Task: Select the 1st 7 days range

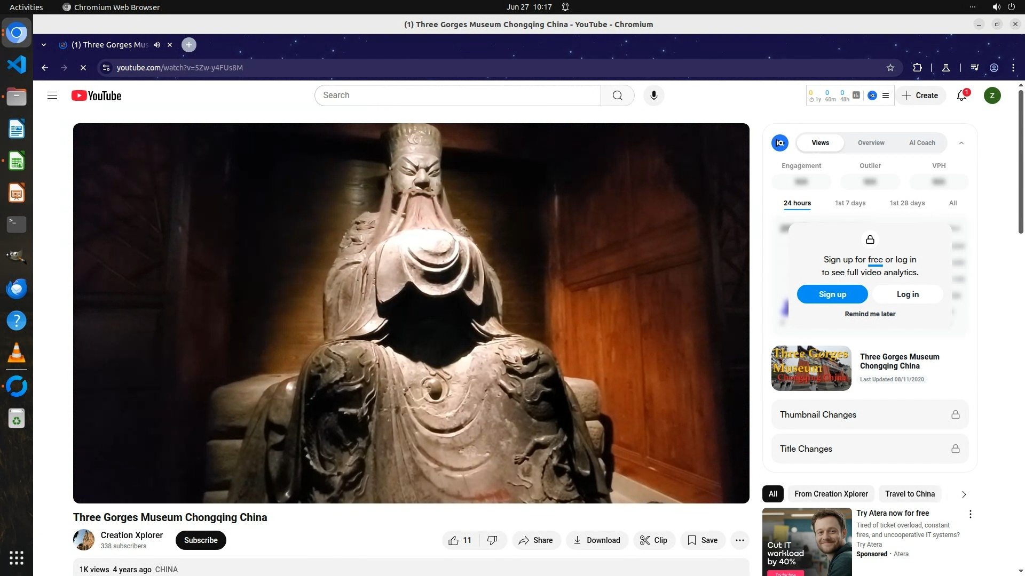Action: [850, 203]
